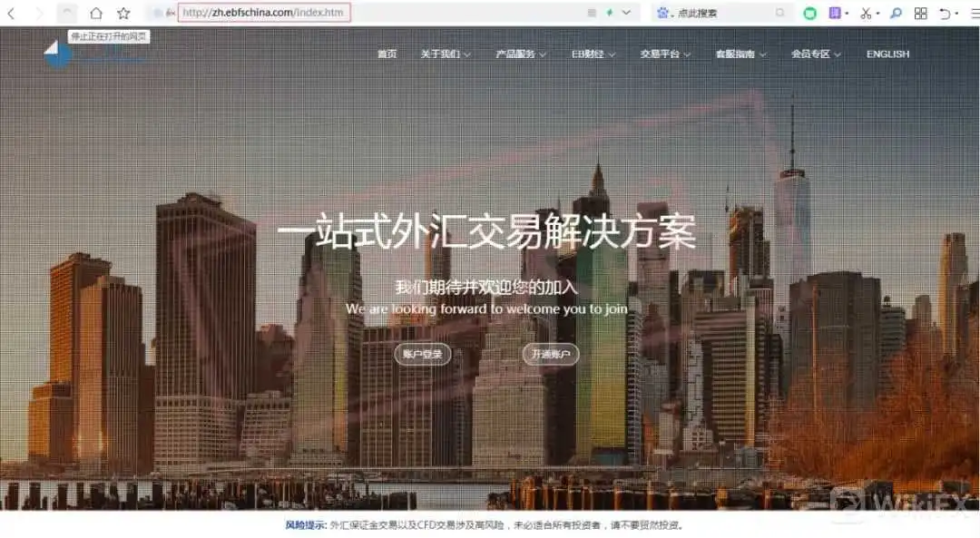The height and width of the screenshot is (538, 980).
Task: Go to 首页 in site navigation
Action: (x=387, y=54)
